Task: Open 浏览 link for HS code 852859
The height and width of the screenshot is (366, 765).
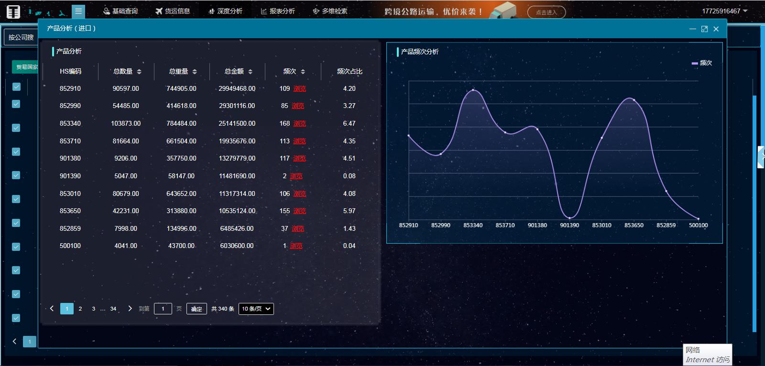Action: [298, 229]
